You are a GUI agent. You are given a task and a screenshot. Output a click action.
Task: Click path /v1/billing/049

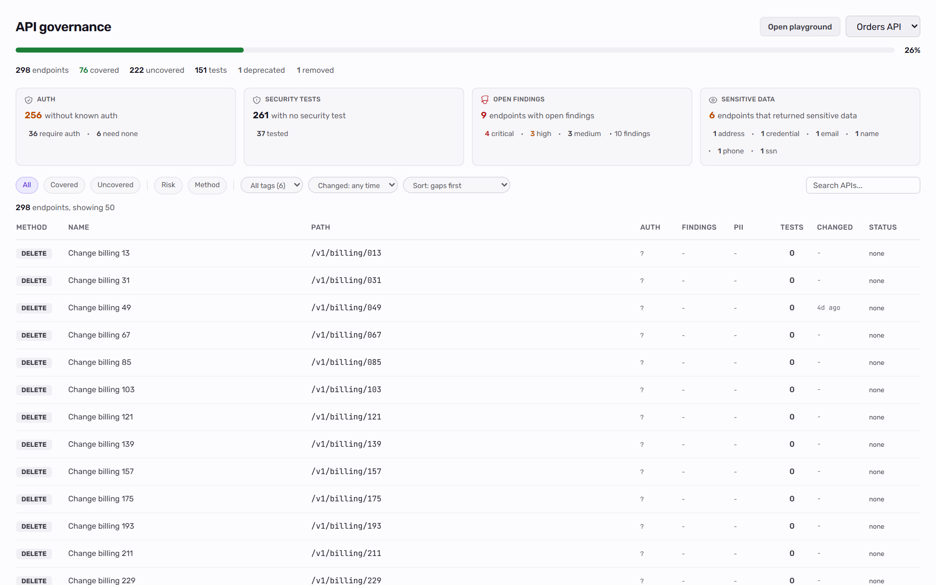click(x=346, y=308)
